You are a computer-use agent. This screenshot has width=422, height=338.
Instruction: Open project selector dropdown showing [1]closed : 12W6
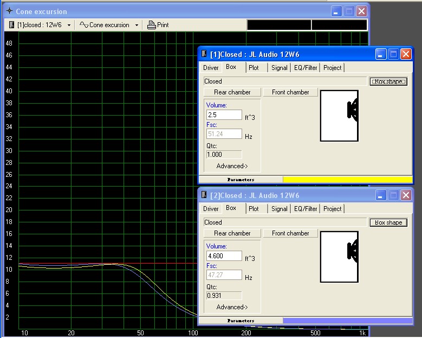tap(69, 25)
